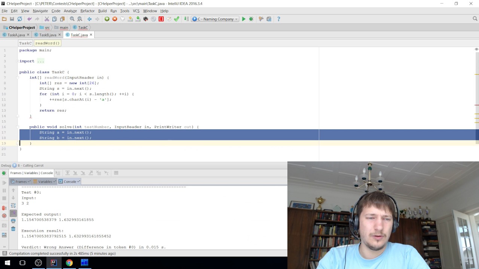The width and height of the screenshot is (479, 269).
Task: Click the red delete task icon
Action: (115, 19)
